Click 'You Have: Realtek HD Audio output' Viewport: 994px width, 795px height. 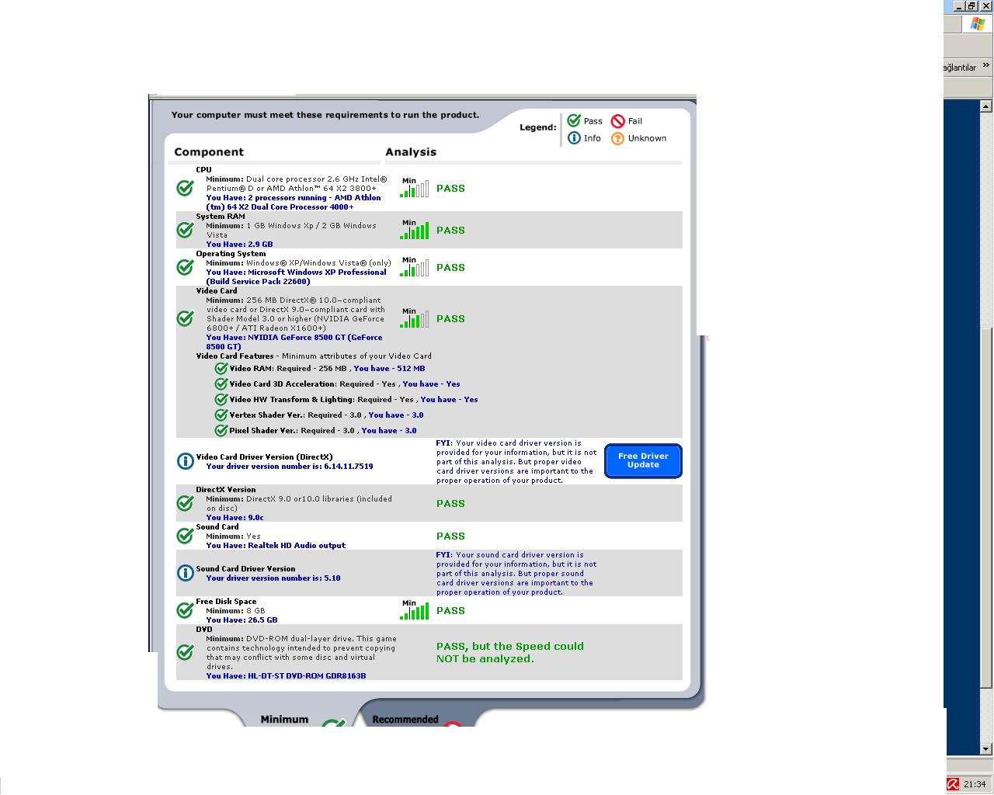point(276,545)
